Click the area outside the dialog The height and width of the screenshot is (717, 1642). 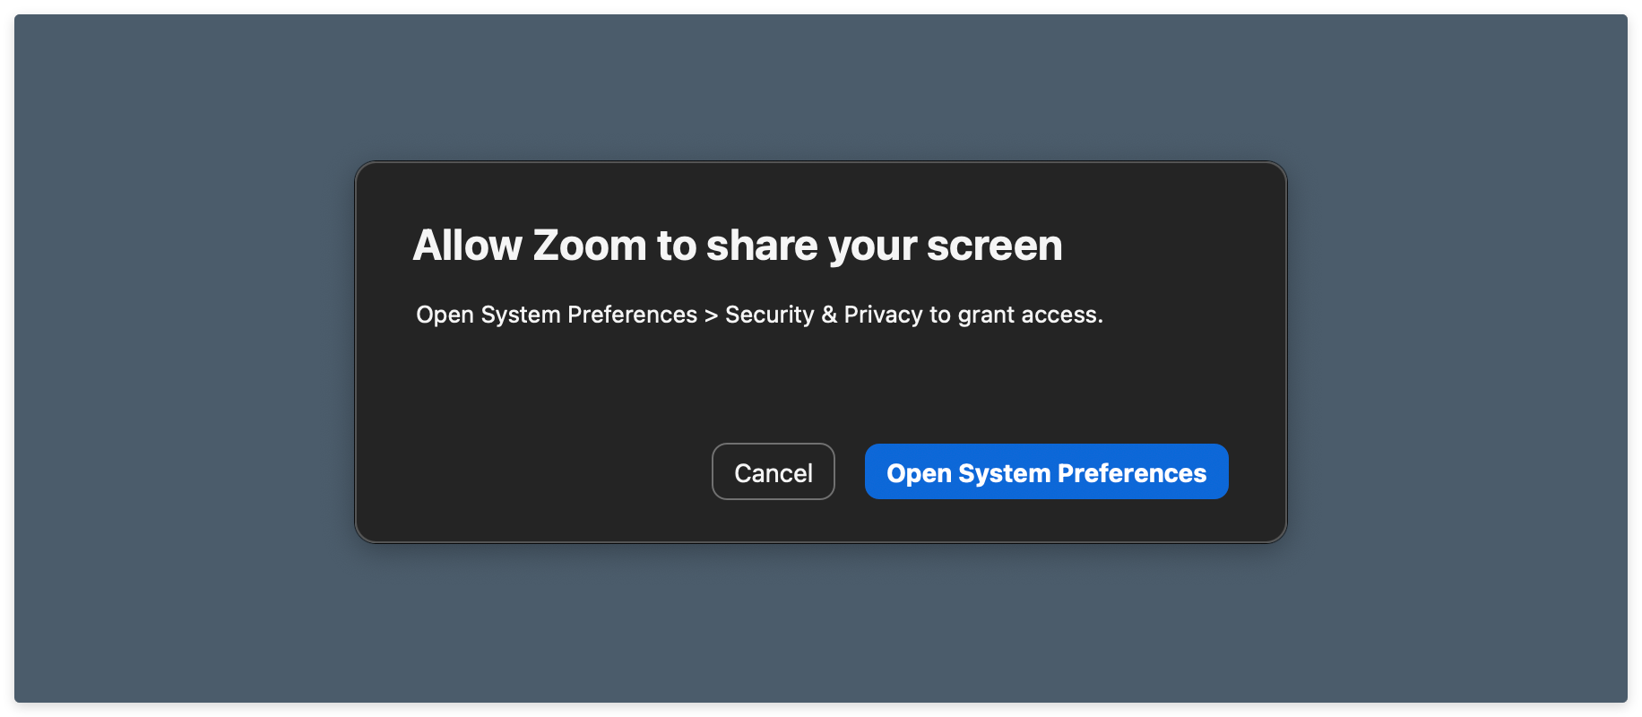179,358
